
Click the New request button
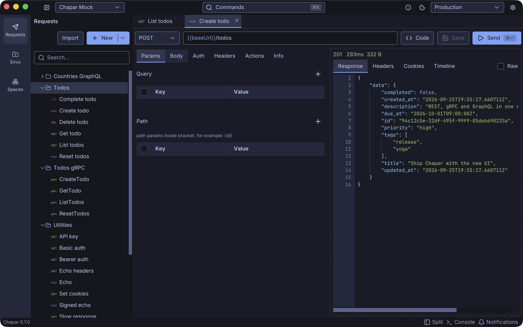tap(102, 38)
